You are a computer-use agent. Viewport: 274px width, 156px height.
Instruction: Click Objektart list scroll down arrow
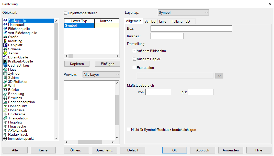click(x=56, y=138)
